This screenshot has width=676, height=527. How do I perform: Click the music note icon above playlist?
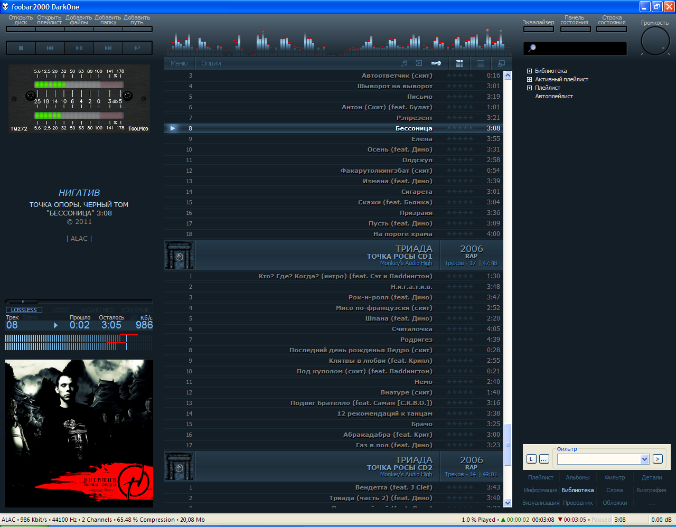pyautogui.click(x=405, y=63)
